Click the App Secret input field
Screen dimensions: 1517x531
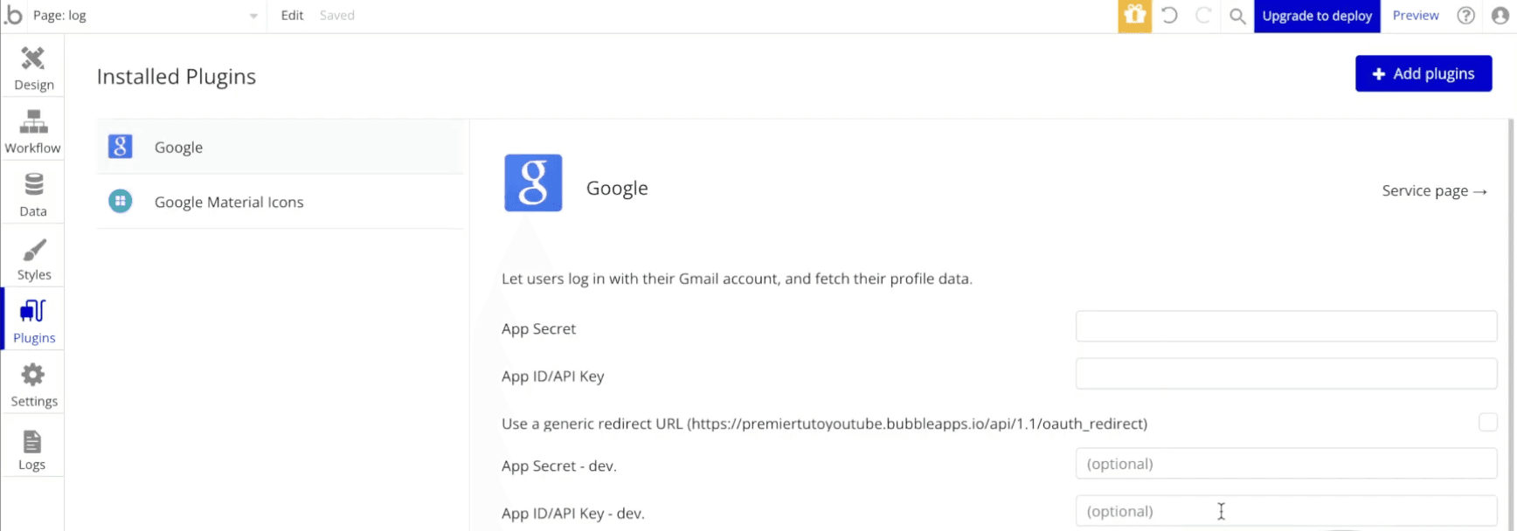pyautogui.click(x=1285, y=326)
